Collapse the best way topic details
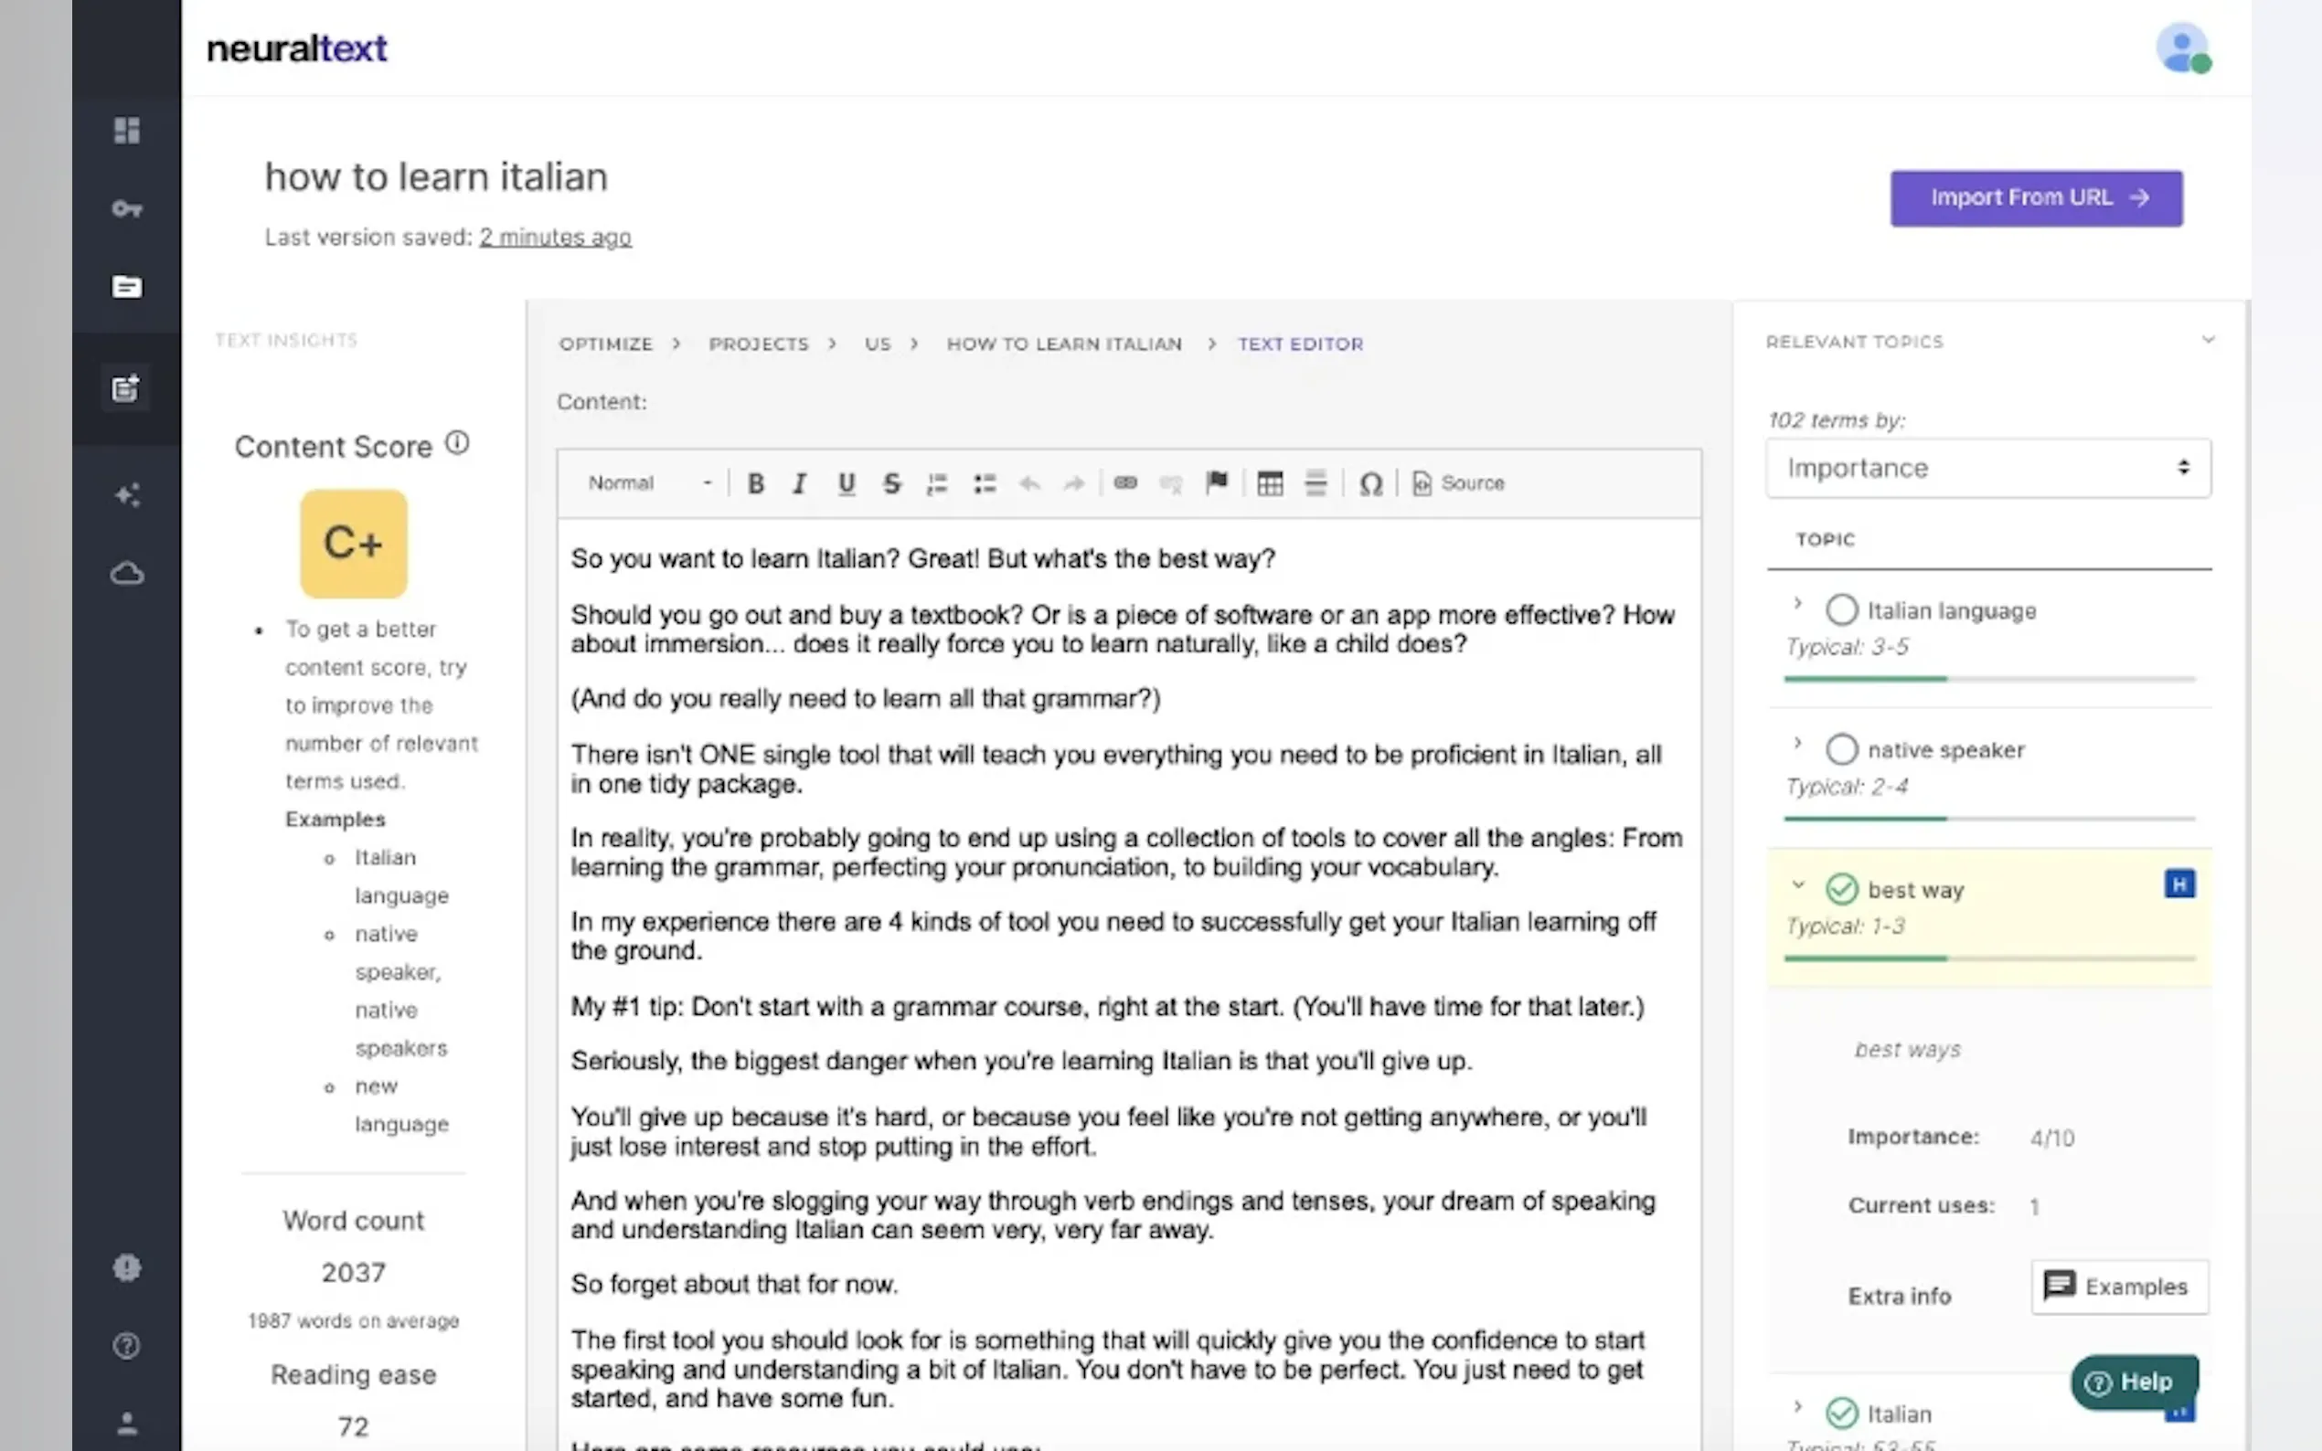Image resolution: width=2322 pixels, height=1451 pixels. (x=1797, y=884)
